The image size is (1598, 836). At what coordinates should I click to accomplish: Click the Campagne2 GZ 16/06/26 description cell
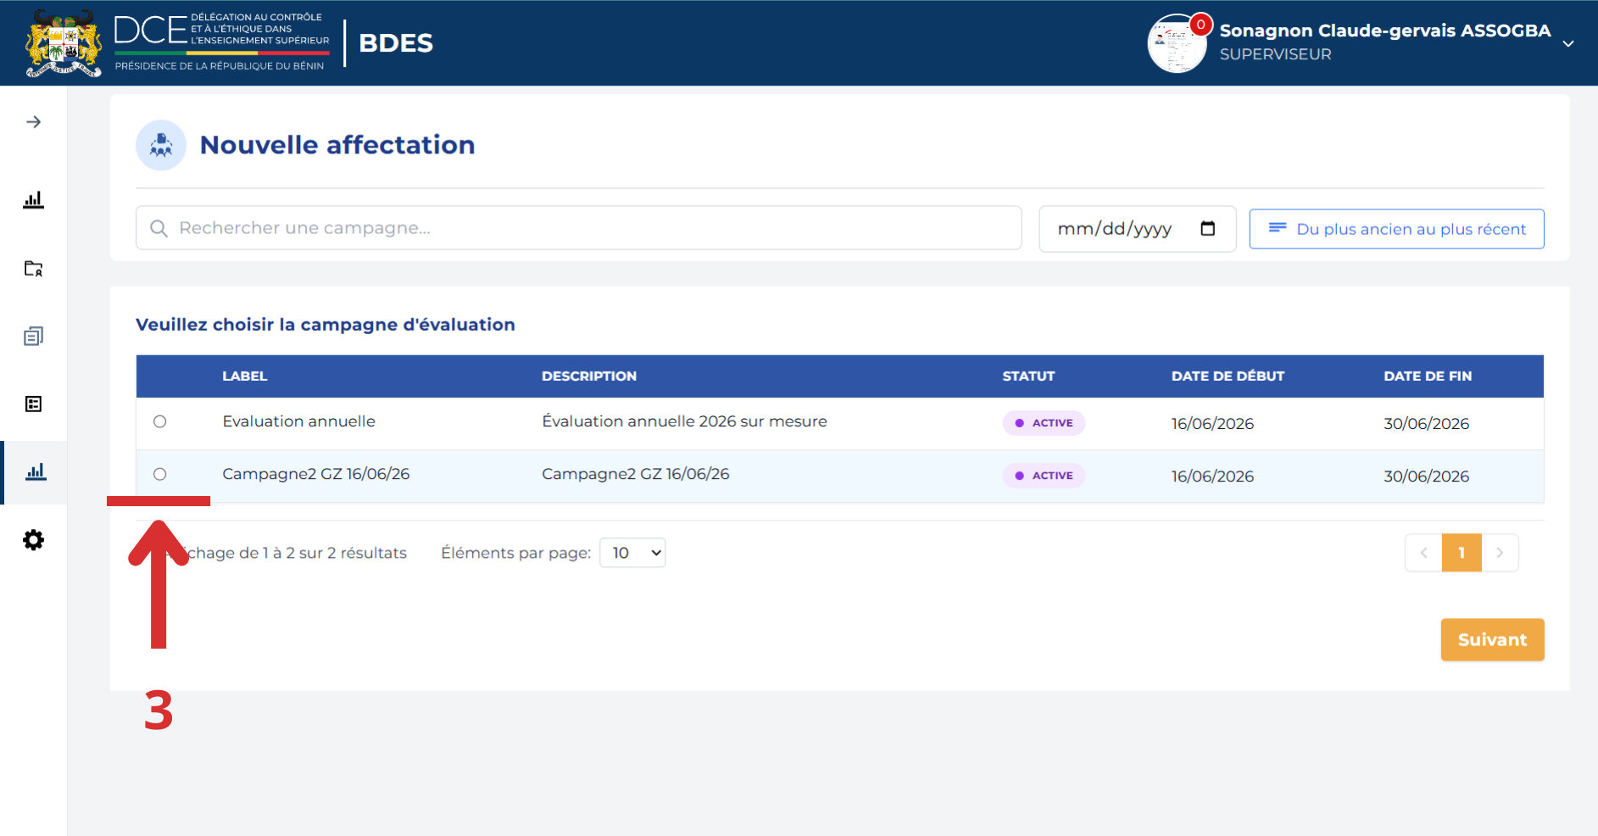point(635,474)
